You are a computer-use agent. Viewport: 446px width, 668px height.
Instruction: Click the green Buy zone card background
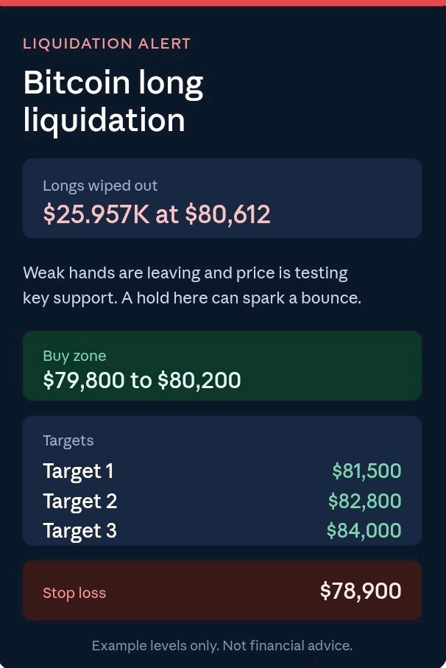point(222,365)
